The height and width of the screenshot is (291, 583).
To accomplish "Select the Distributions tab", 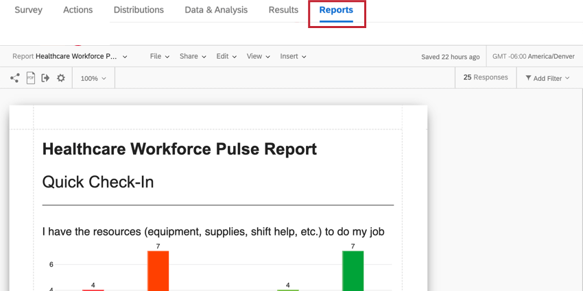I will [x=139, y=10].
